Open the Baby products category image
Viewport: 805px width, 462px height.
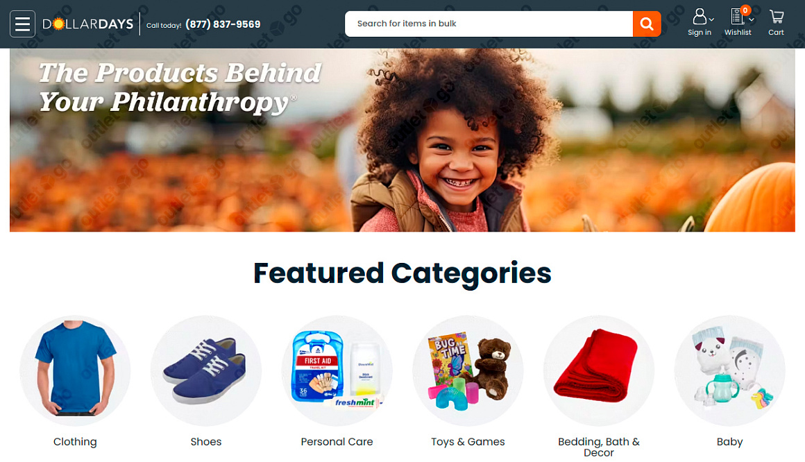point(729,370)
